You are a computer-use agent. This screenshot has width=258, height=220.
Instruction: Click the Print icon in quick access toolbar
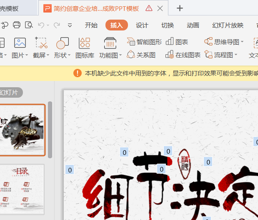(x=17, y=25)
